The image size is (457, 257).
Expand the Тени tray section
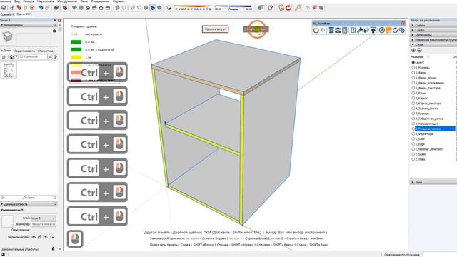pos(433,182)
